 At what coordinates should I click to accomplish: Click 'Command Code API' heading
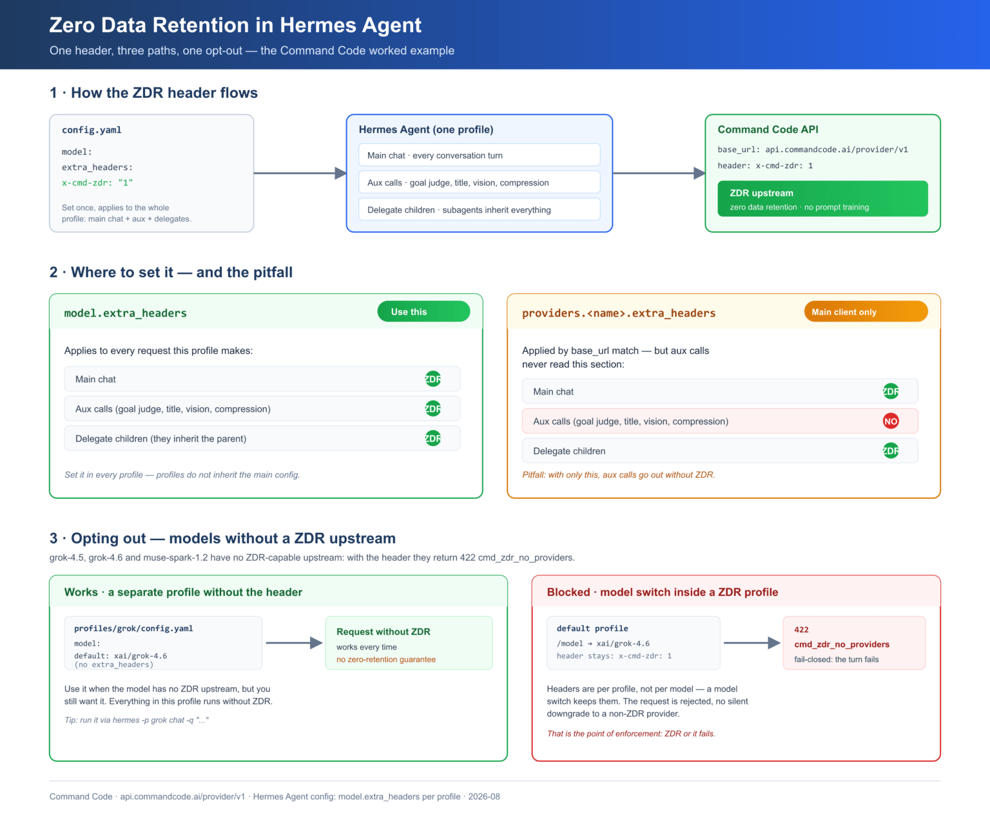(768, 130)
